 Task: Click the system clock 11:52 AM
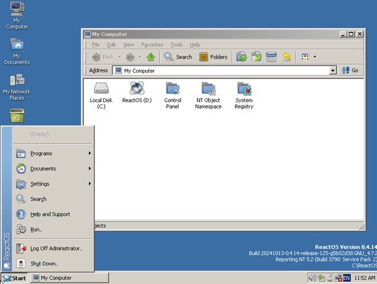(365, 278)
